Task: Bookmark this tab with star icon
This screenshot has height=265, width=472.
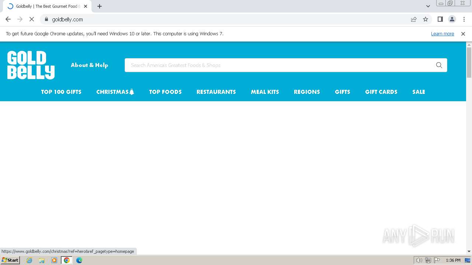Action: 426,19
